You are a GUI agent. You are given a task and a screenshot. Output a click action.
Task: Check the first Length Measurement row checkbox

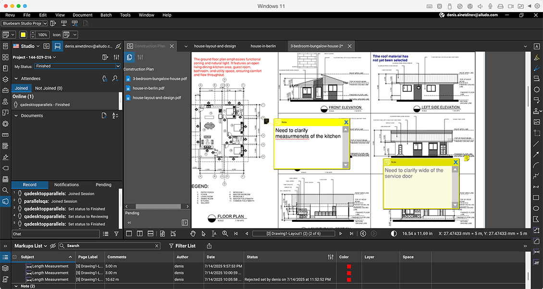14,266
